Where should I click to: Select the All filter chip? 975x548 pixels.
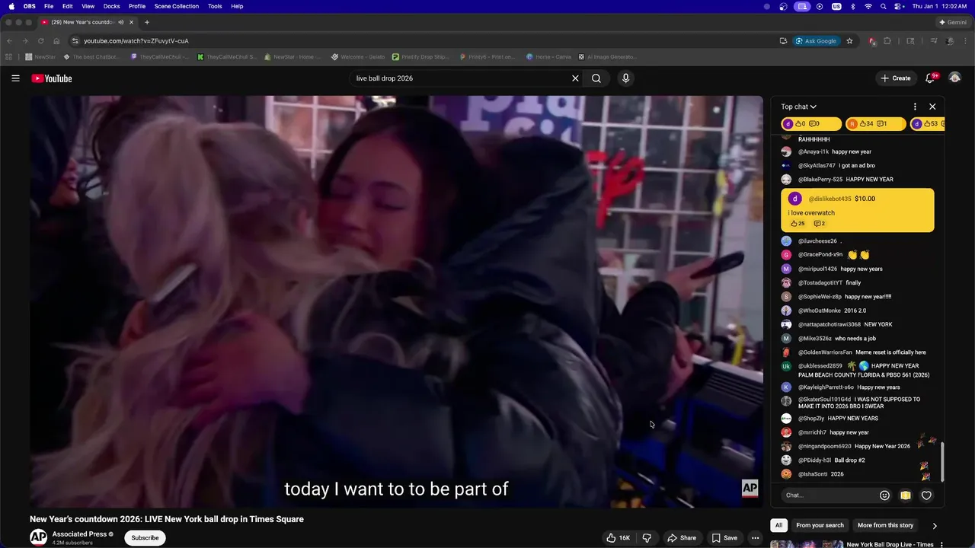778,525
